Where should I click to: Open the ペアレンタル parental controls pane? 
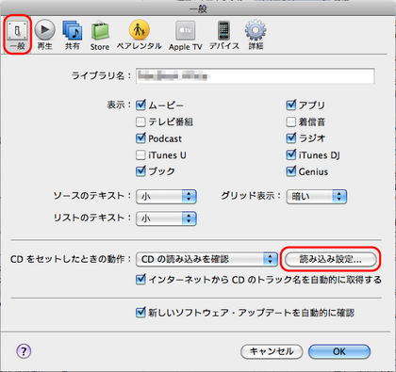pyautogui.click(x=140, y=35)
